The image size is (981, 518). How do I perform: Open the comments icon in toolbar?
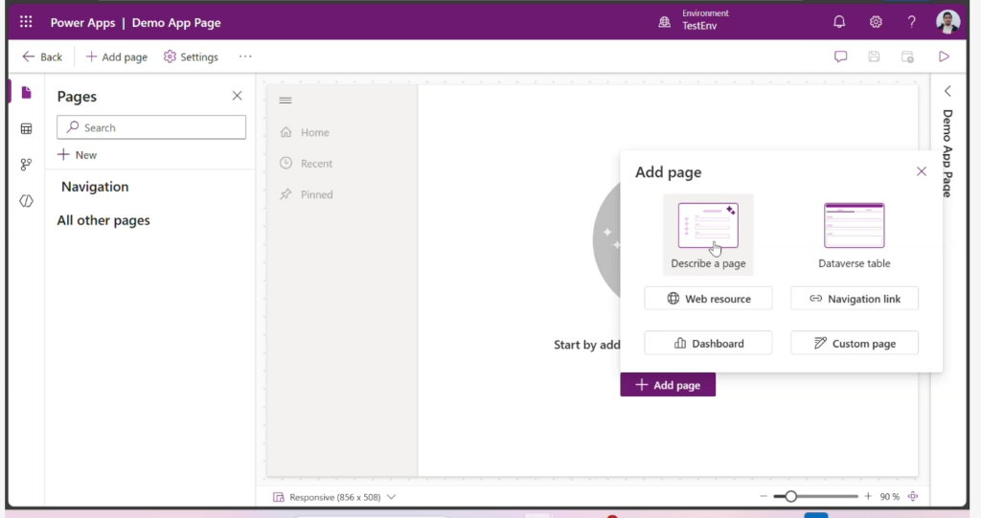pos(841,56)
